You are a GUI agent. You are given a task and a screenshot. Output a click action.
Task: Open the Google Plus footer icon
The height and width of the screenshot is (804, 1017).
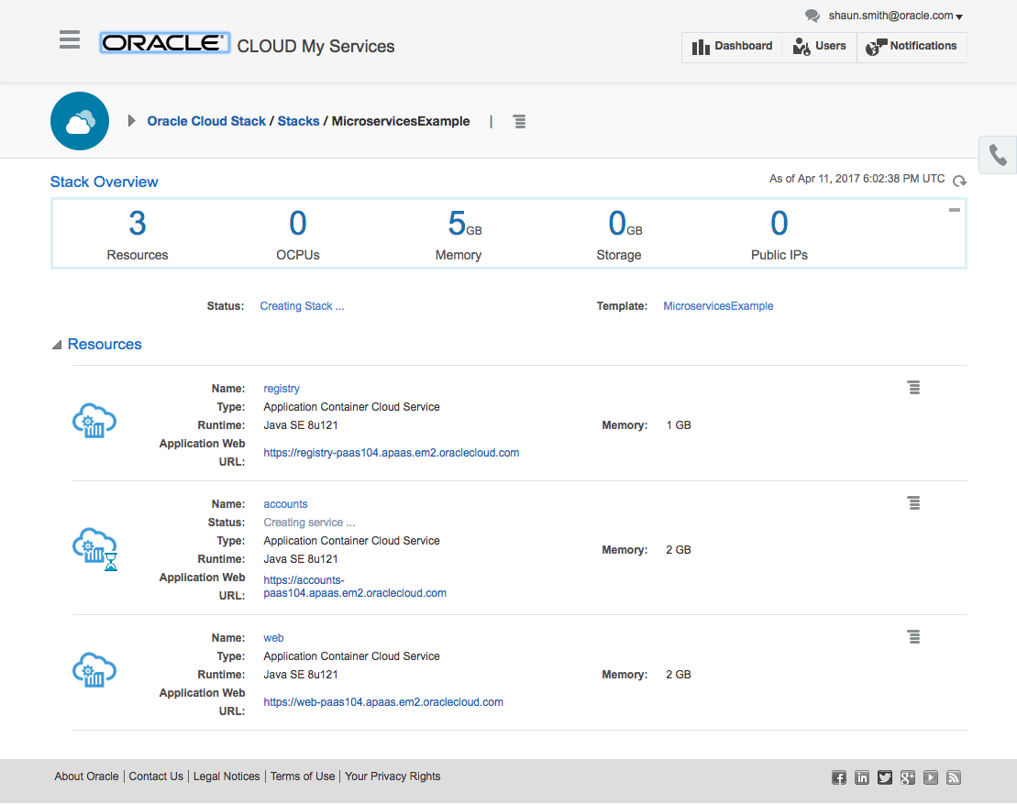click(907, 777)
